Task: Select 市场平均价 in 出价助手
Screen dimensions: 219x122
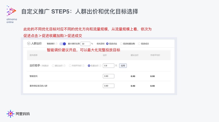Action: point(70,66)
